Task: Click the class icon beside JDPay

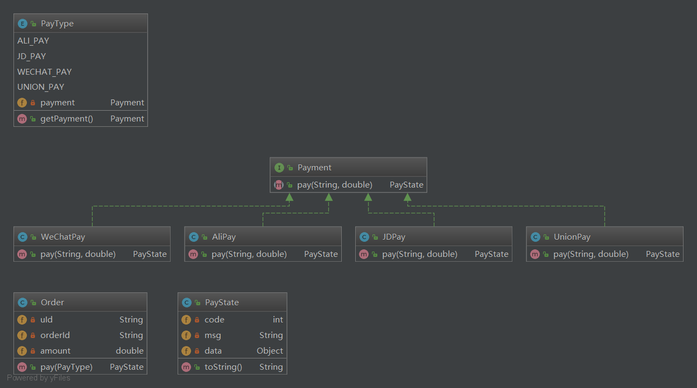Action: [364, 237]
